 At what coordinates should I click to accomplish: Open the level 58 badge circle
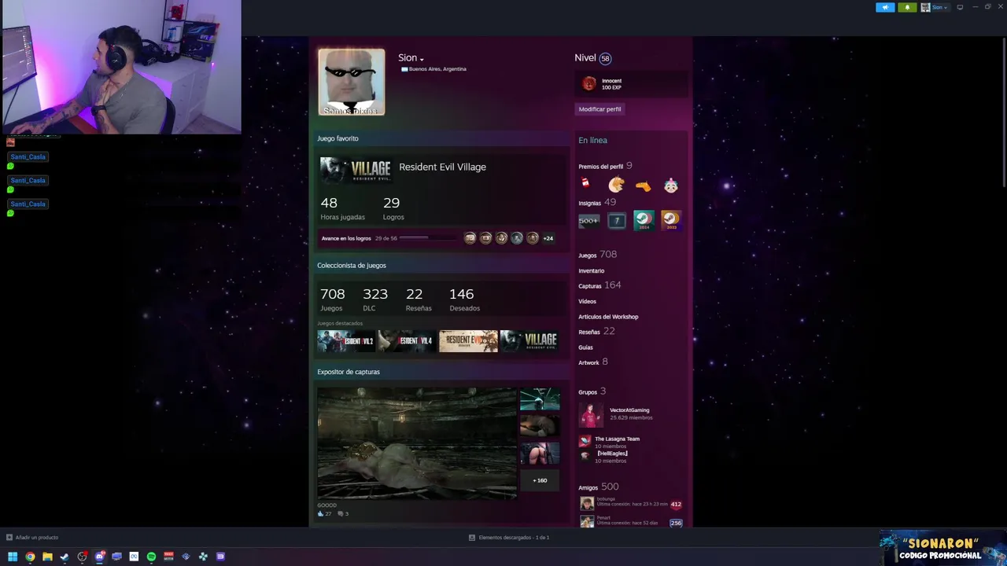coord(605,58)
